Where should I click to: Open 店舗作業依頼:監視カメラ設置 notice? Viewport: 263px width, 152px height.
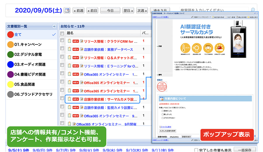pyautogui.click(x=110, y=108)
